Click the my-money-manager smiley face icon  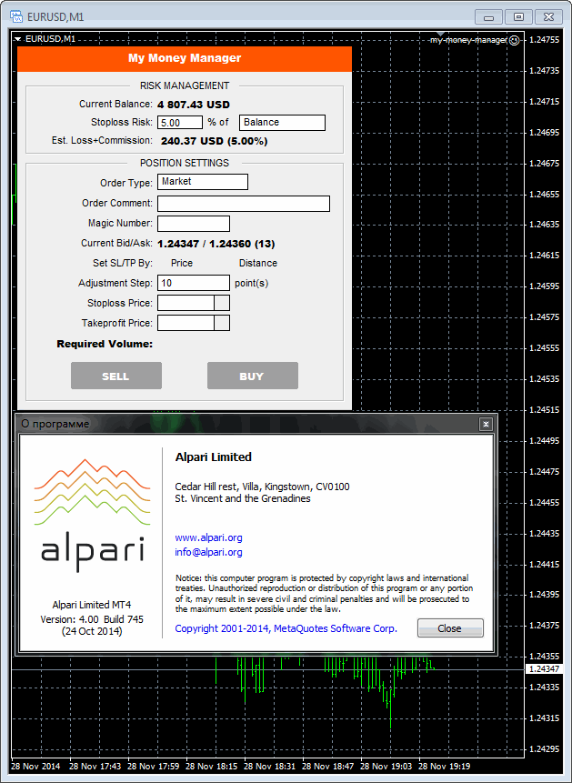click(514, 40)
